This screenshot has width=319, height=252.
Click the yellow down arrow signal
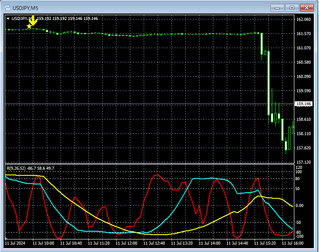tap(33, 21)
